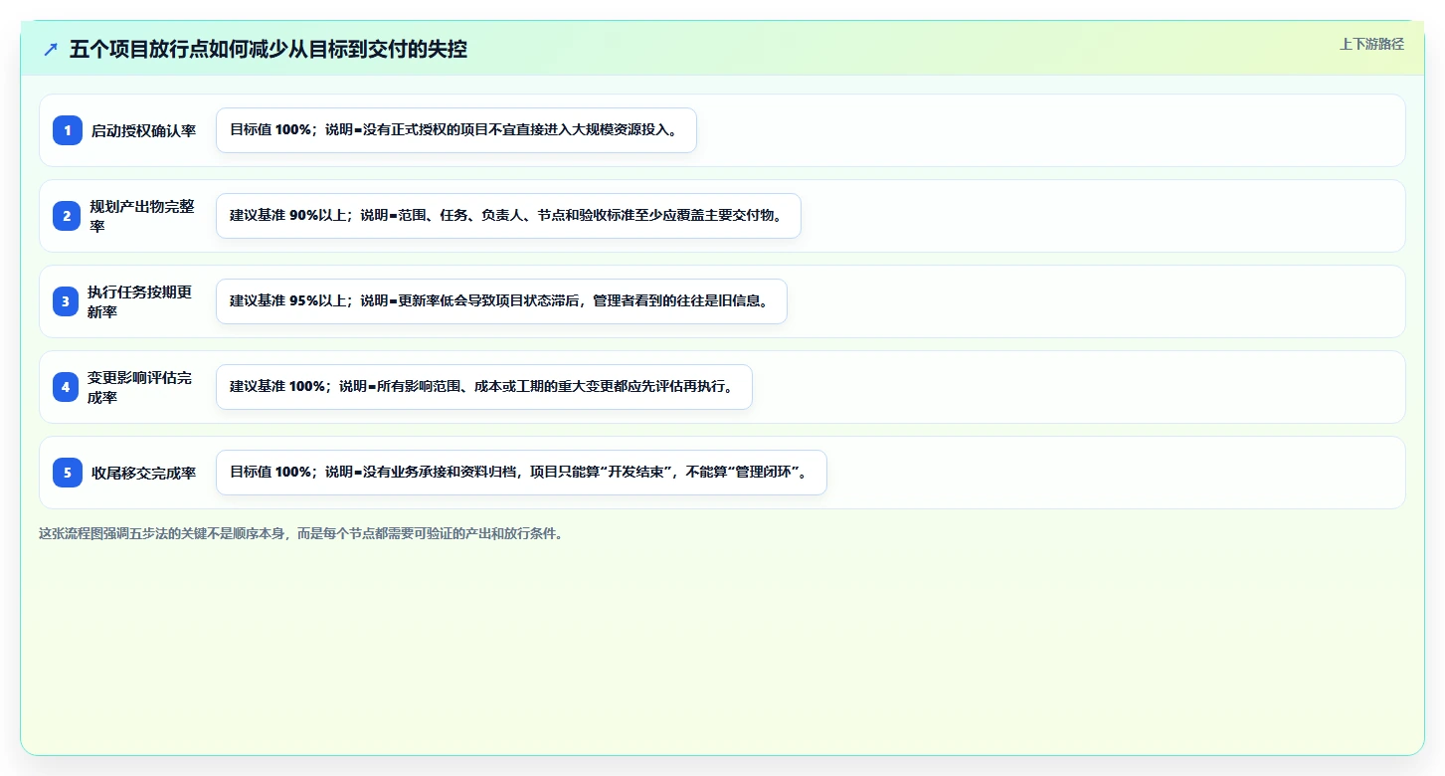Open the box starting 建议基准 90%以上
Screen dimensions: 1445x776
(508, 216)
